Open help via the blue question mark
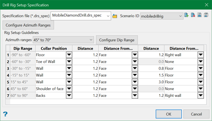212x121 pixels. pos(5,114)
